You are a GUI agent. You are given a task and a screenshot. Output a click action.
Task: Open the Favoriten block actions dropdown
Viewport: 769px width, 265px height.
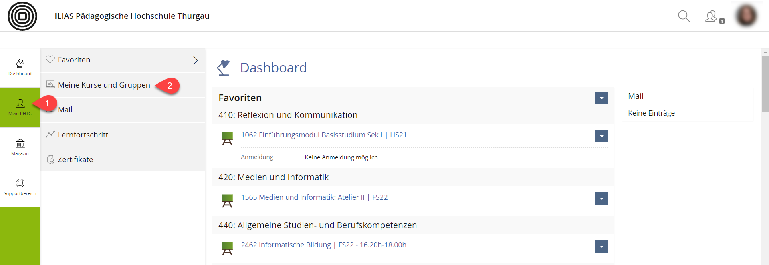pos(601,98)
